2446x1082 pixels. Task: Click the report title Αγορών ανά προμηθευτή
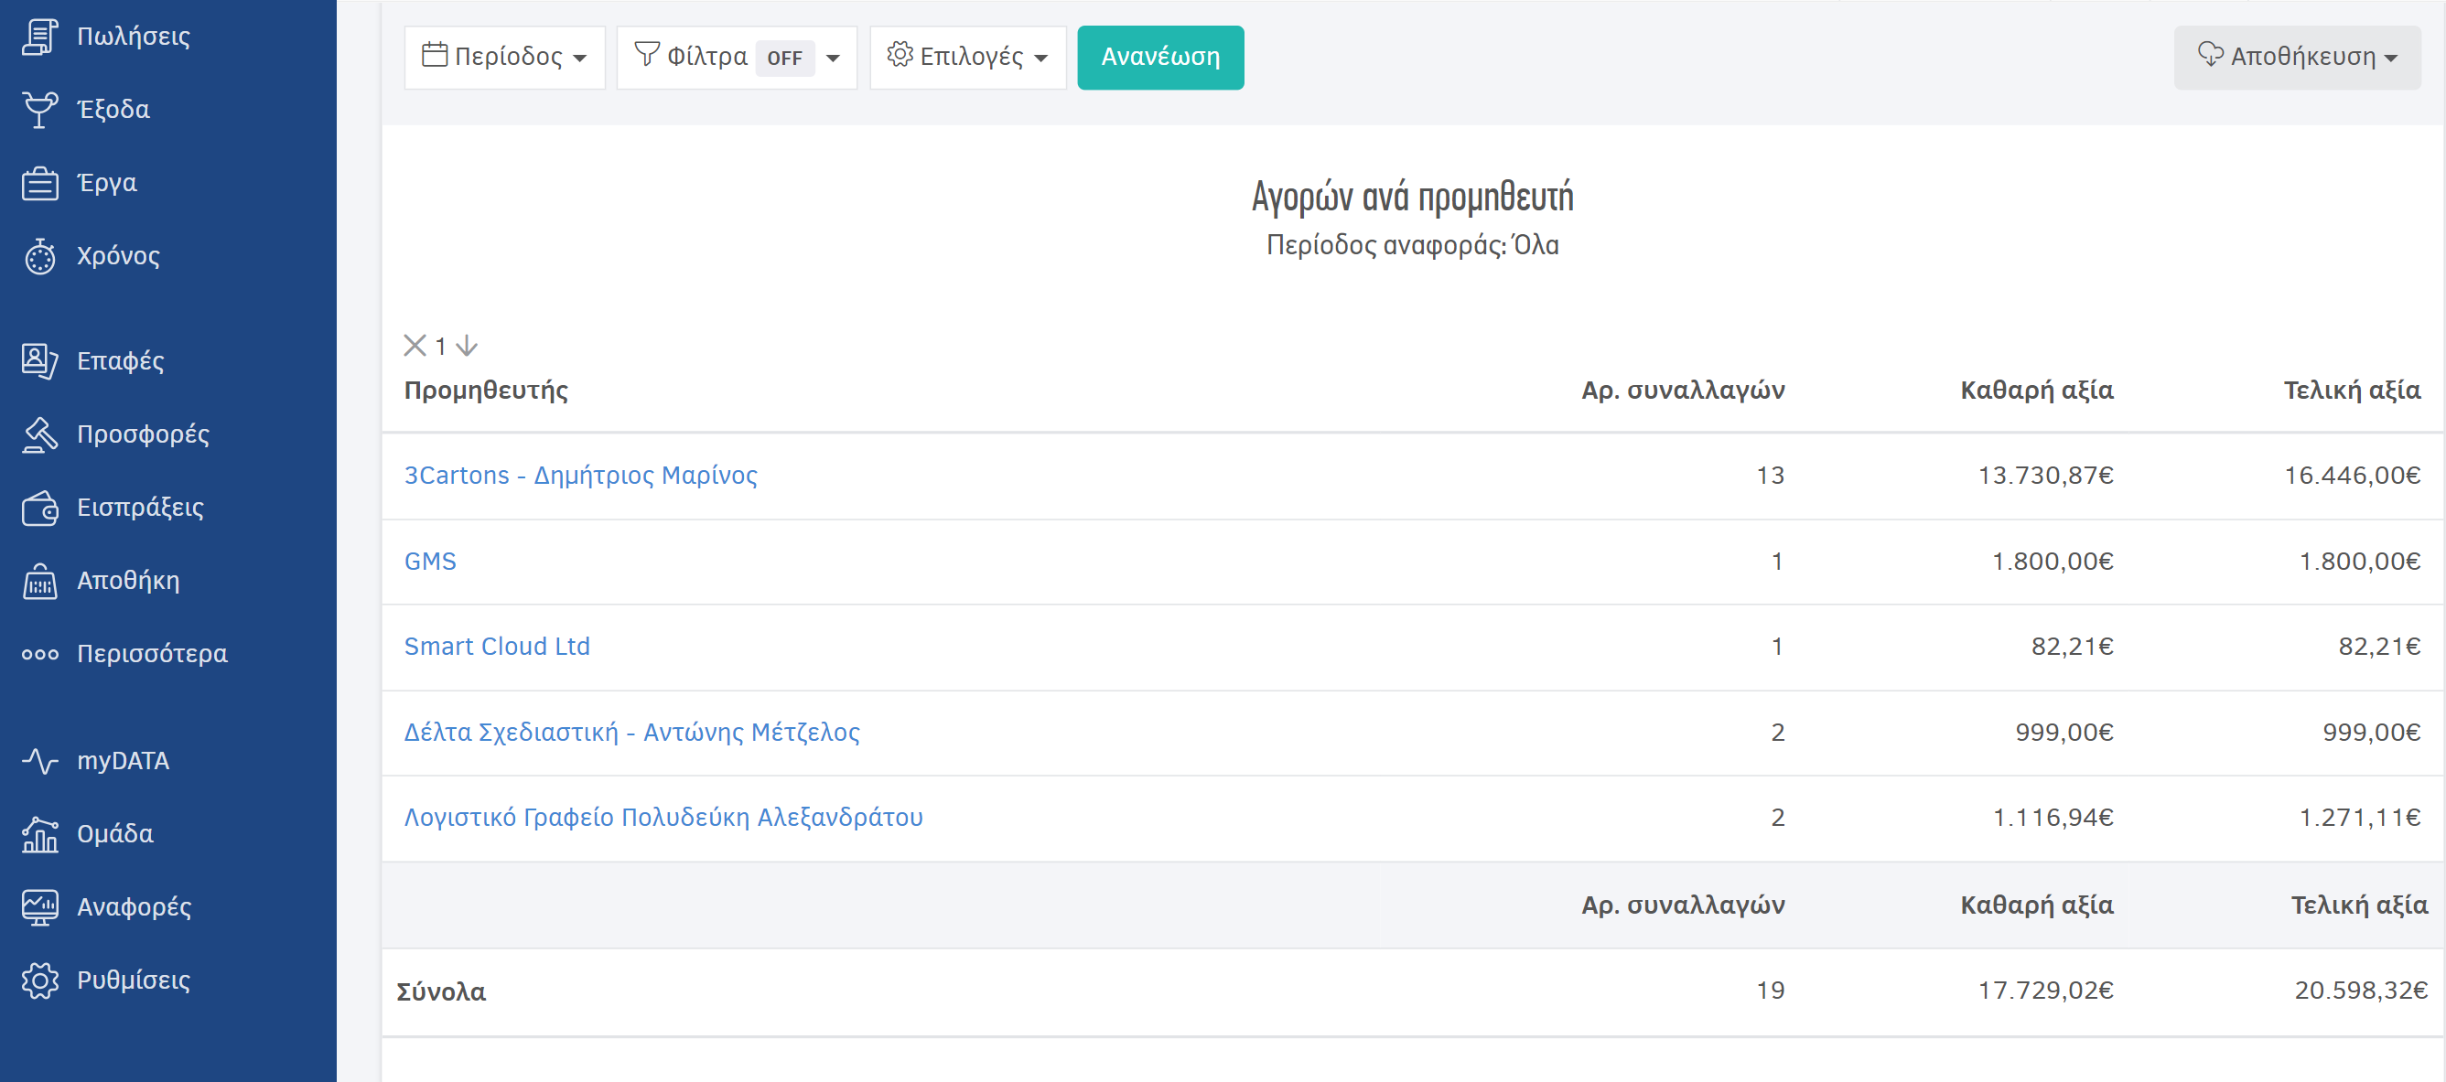1412,197
